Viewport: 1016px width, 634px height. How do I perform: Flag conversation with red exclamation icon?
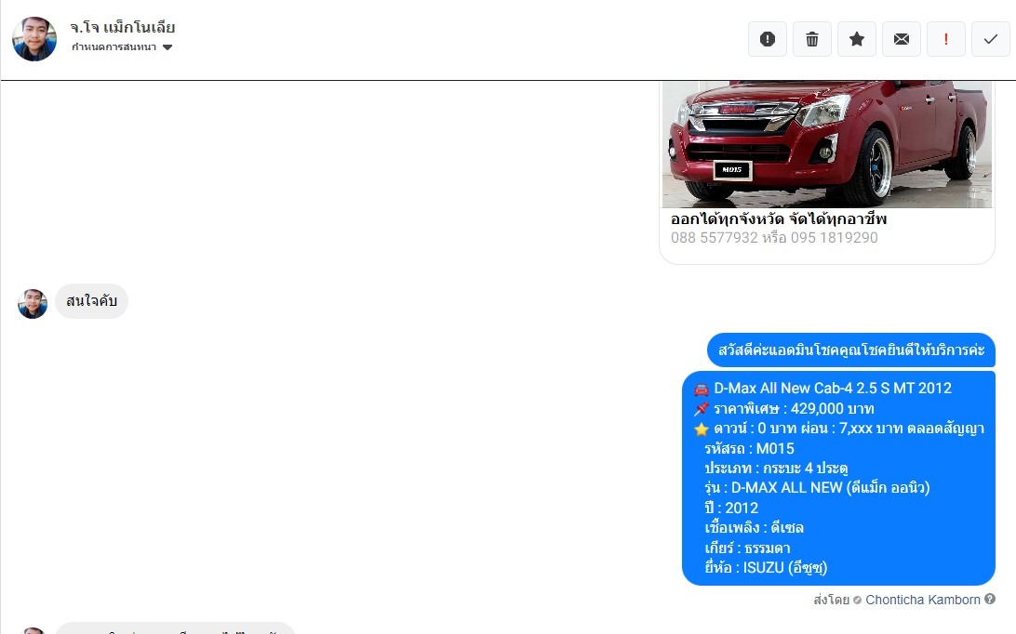pos(946,39)
